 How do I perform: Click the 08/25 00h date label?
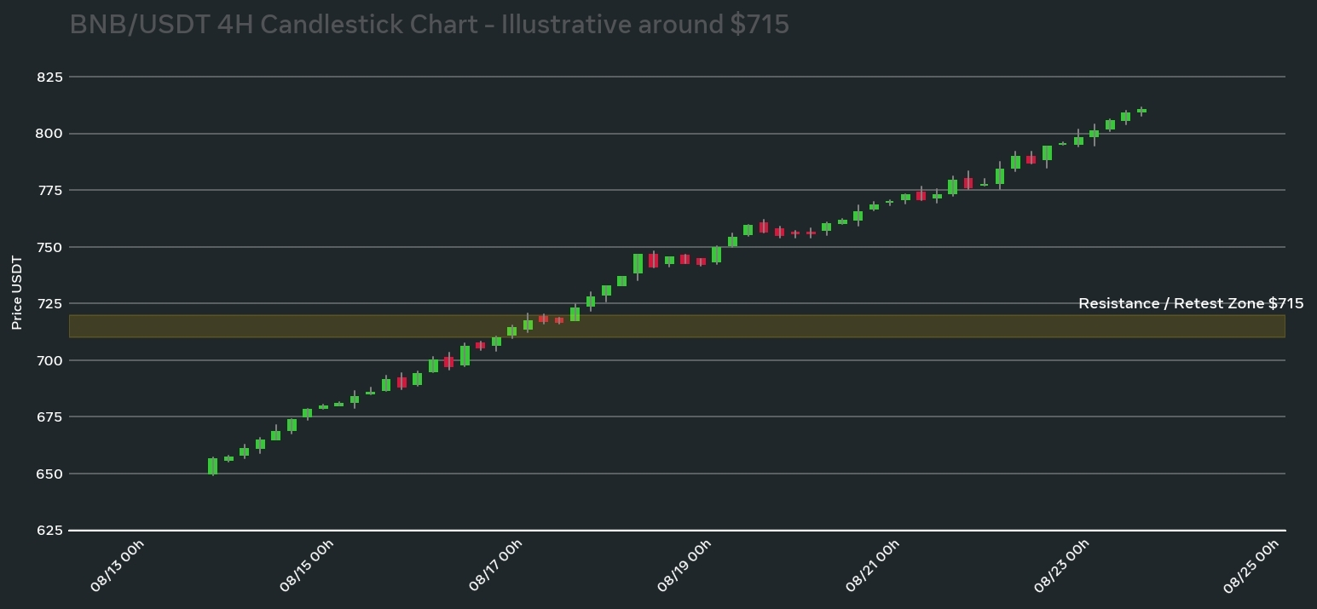(1251, 566)
